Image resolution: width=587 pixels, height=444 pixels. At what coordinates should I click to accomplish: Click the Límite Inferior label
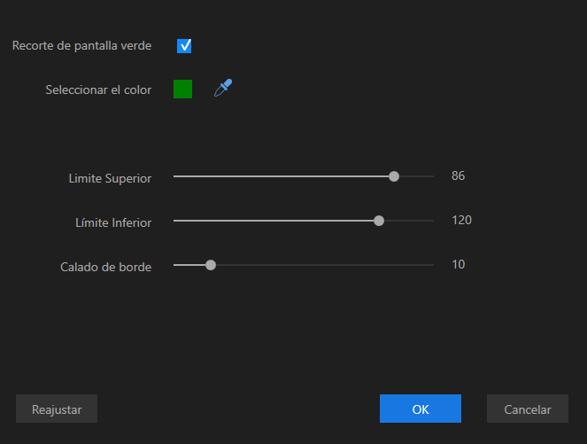113,223
